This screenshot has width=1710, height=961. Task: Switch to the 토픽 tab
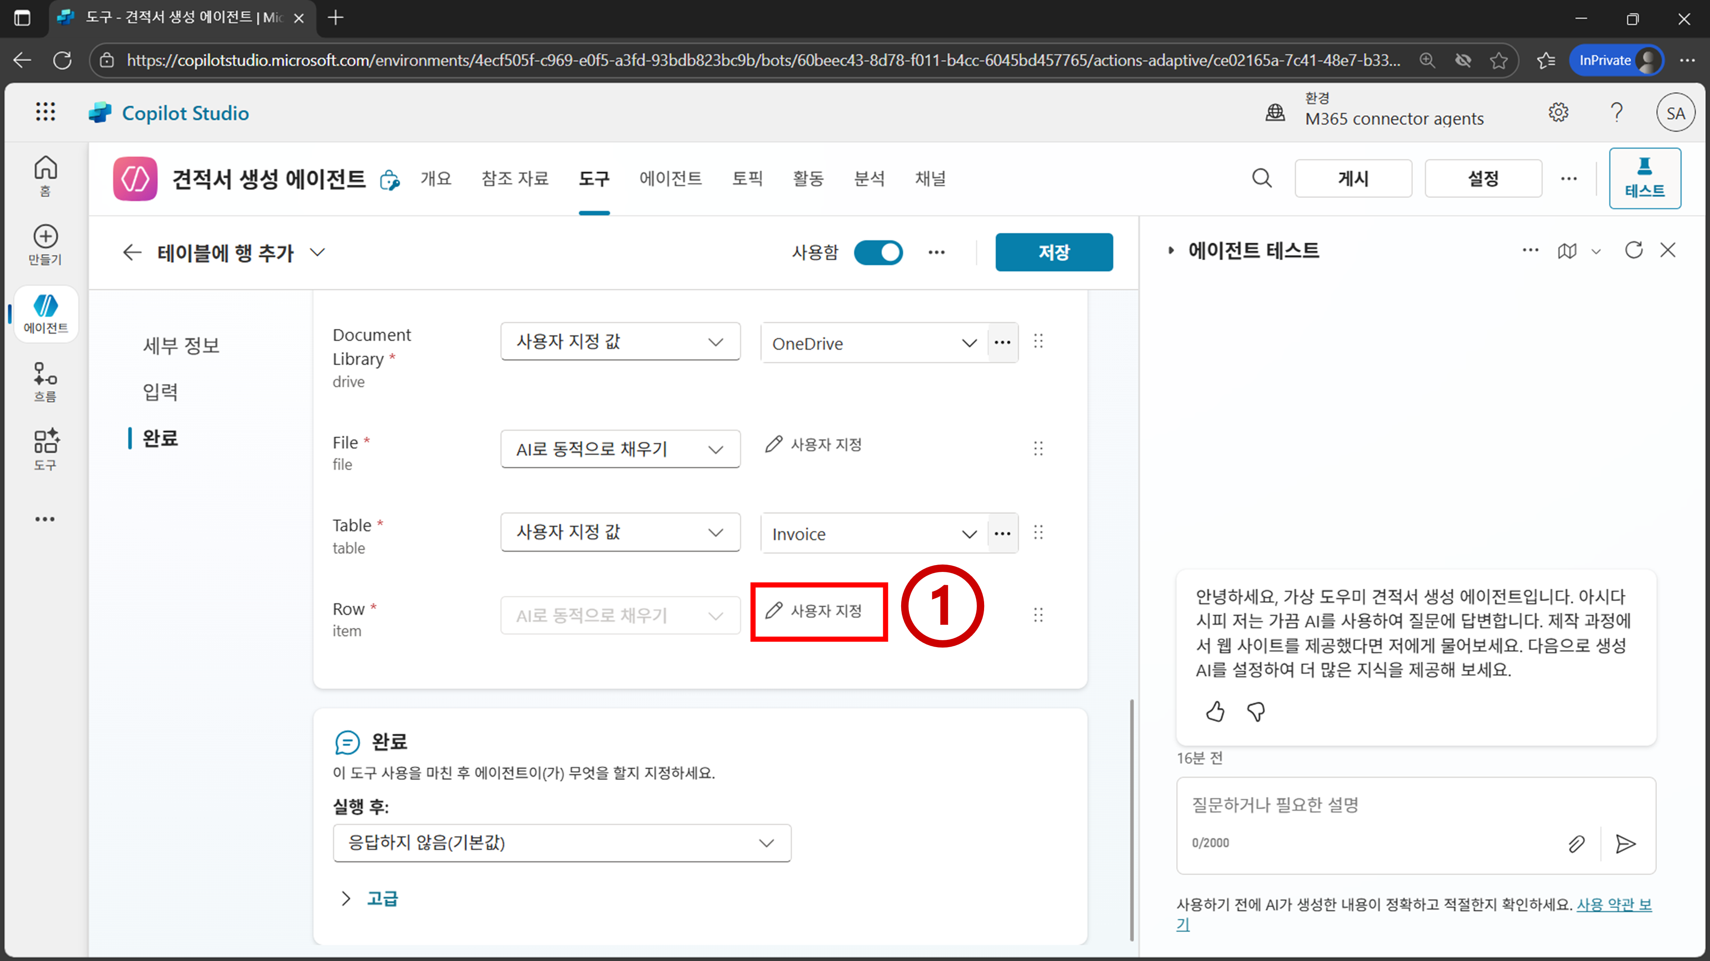tap(747, 179)
